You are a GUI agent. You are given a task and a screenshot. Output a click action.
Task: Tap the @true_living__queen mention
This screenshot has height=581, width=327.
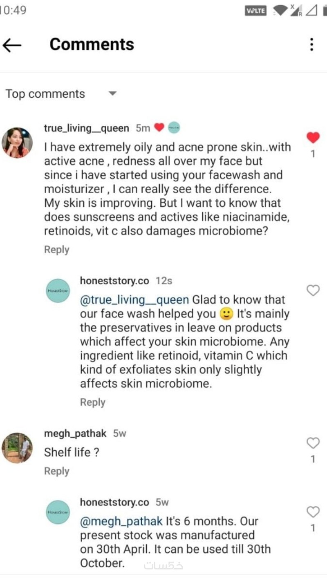(134, 300)
